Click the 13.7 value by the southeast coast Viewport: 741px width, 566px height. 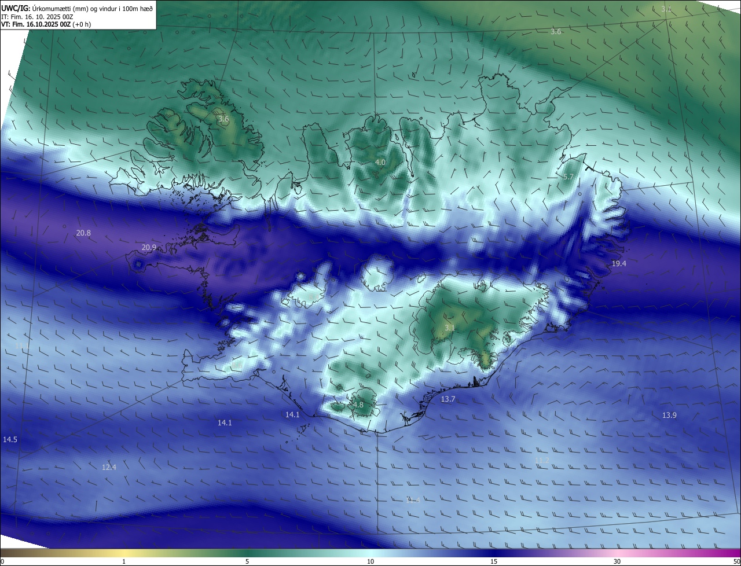tap(448, 399)
